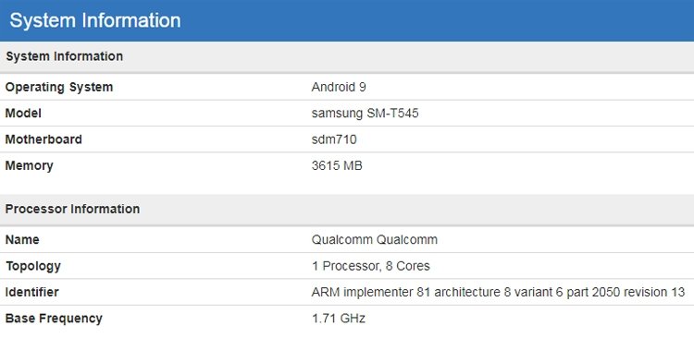The height and width of the screenshot is (338, 694).
Task: Click the Topology row label
Action: (33, 266)
